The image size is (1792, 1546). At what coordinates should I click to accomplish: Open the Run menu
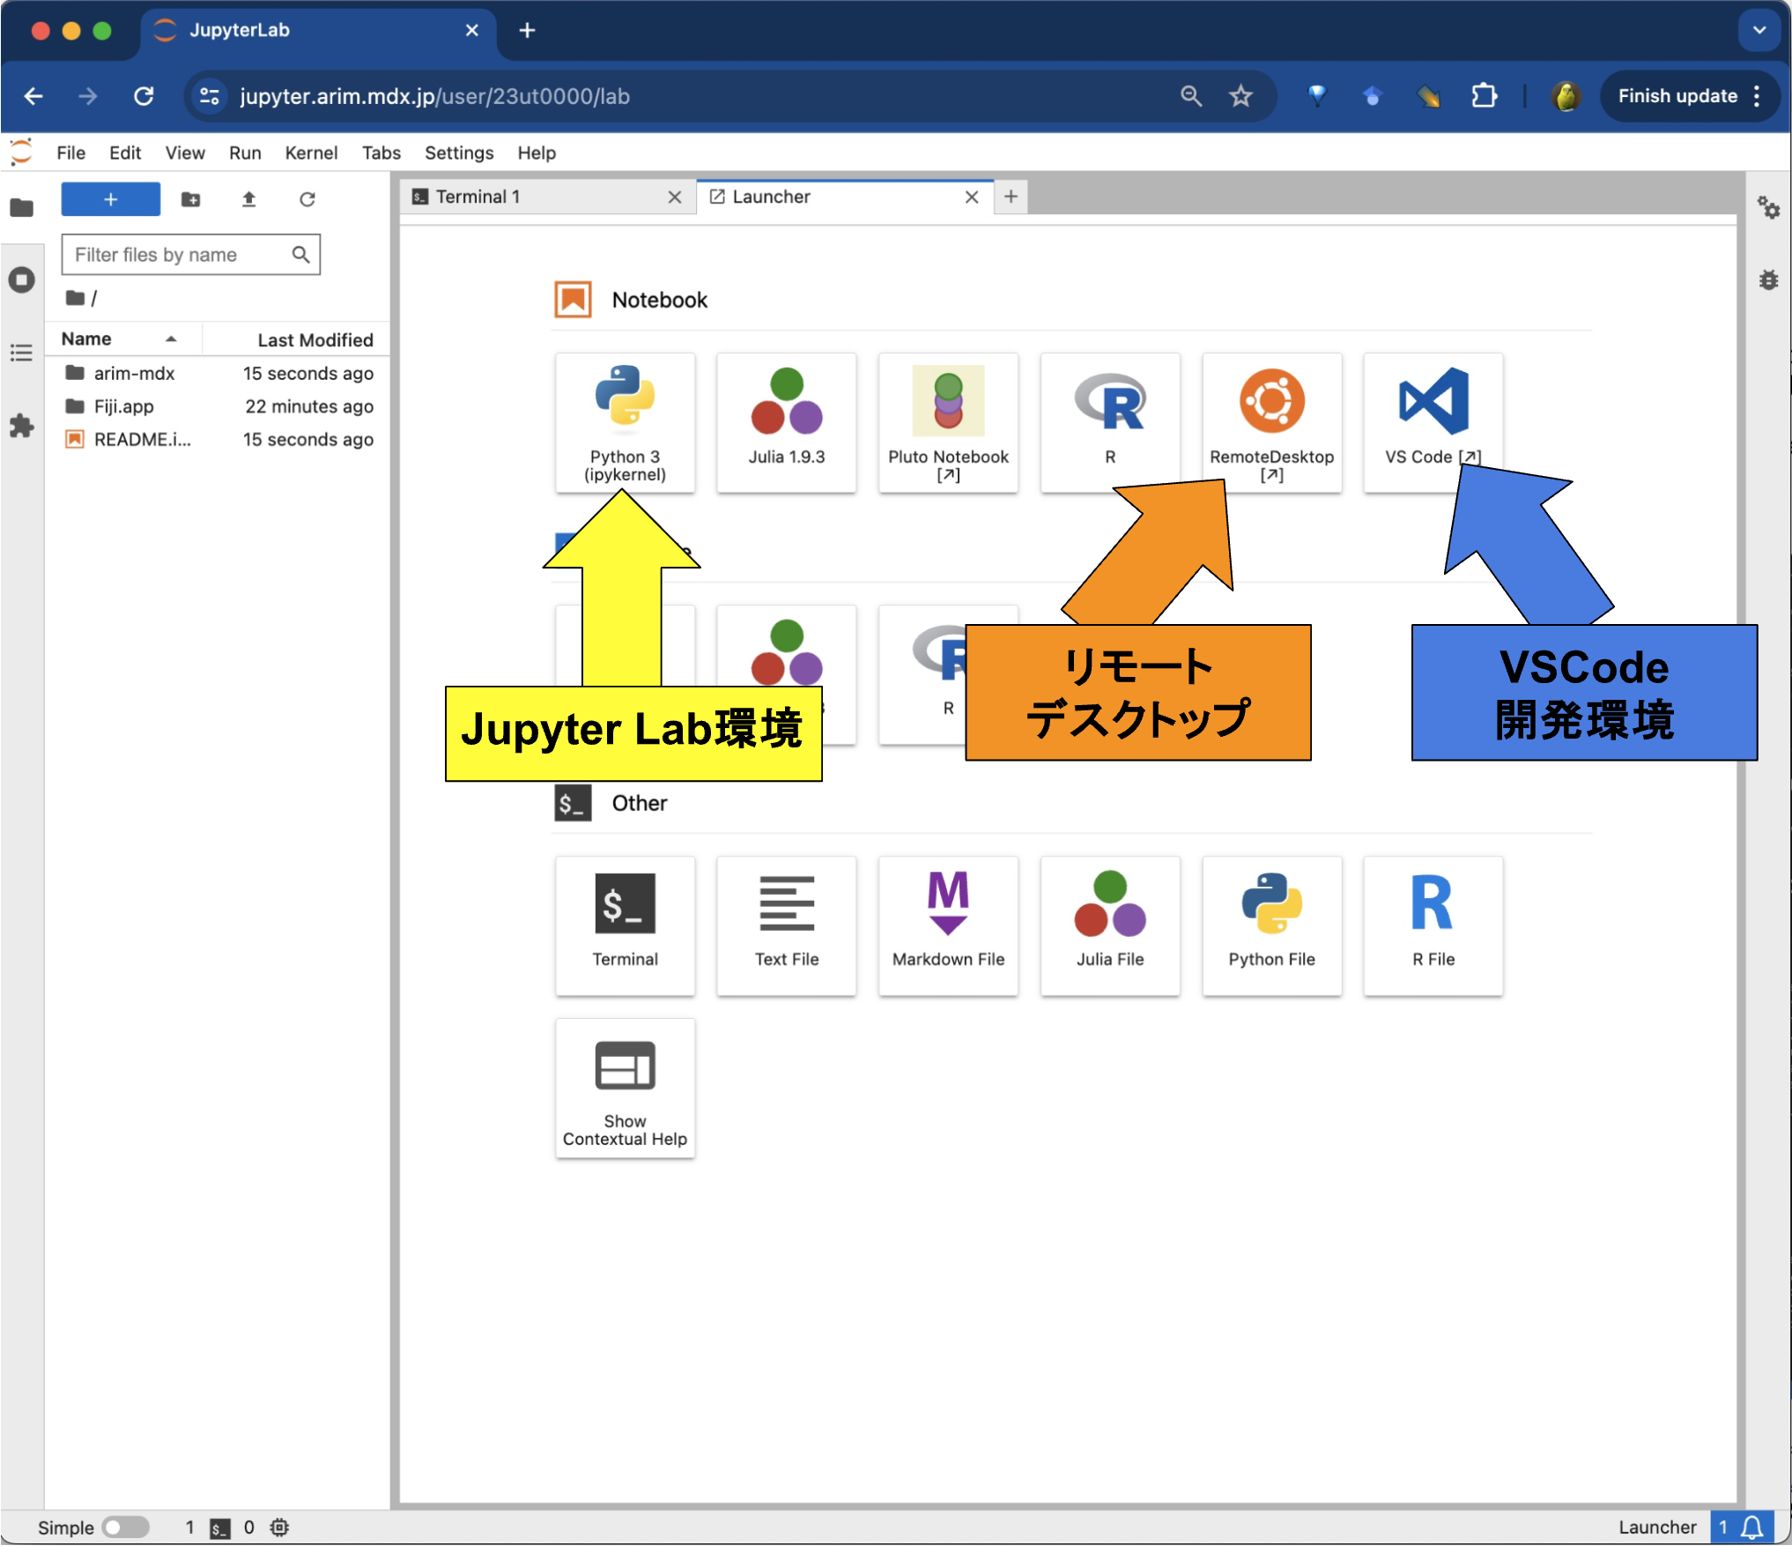(245, 152)
